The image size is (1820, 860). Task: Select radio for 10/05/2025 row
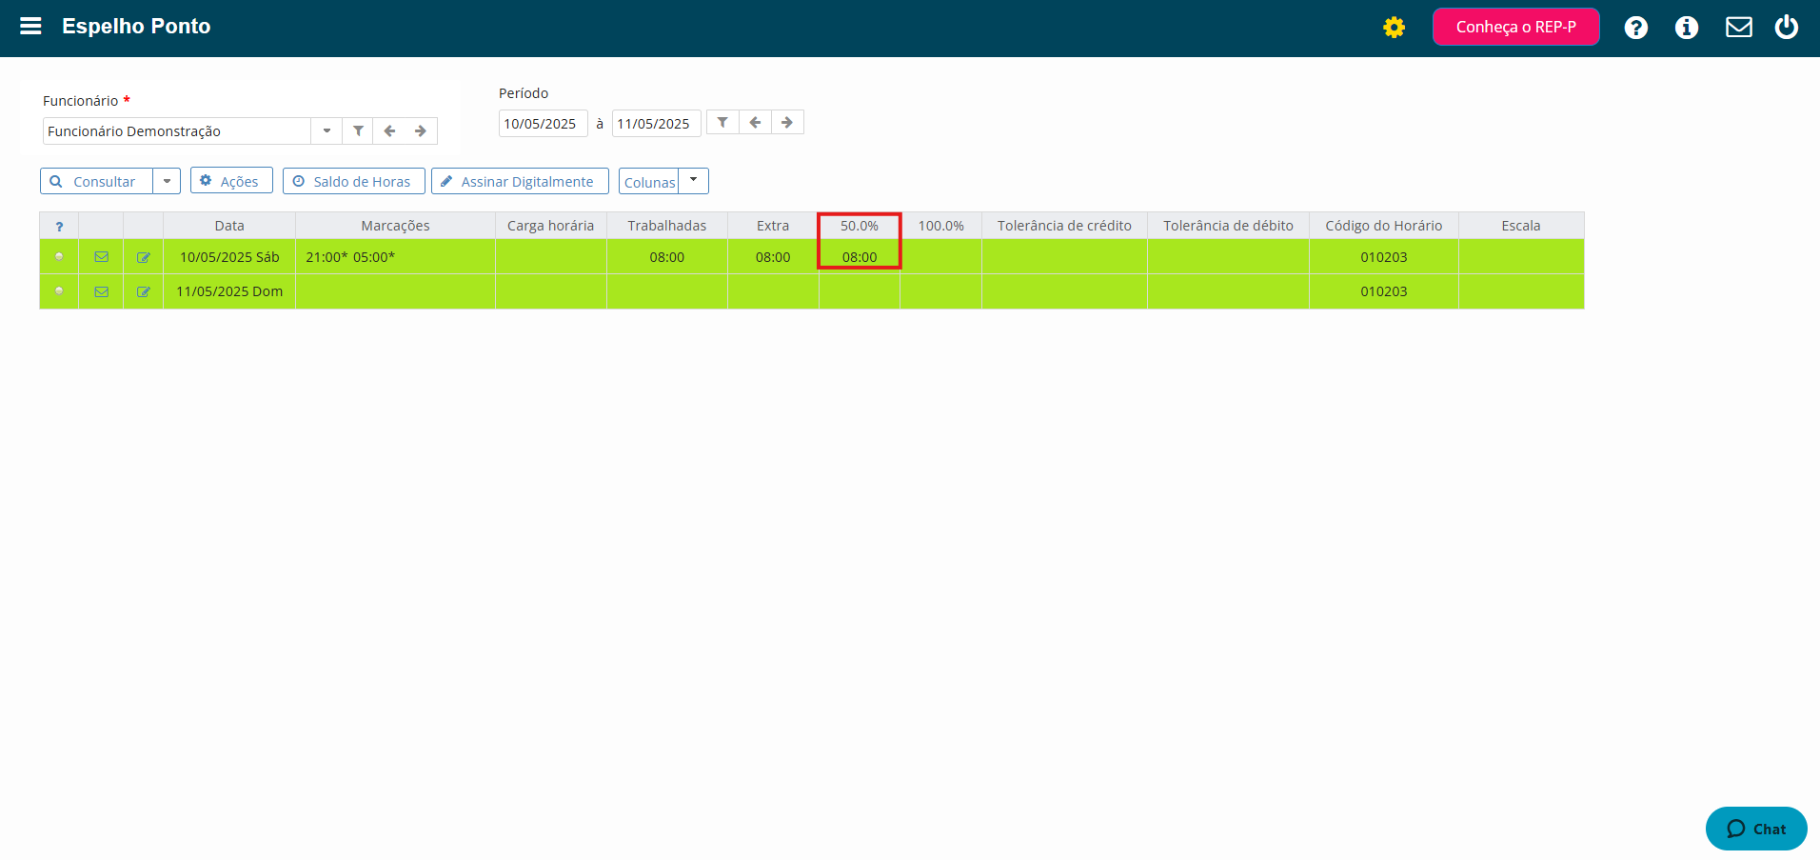pos(59,256)
